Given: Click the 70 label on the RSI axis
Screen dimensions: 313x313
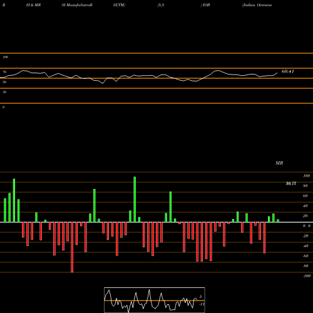Looking at the screenshot, I should tap(4, 72).
